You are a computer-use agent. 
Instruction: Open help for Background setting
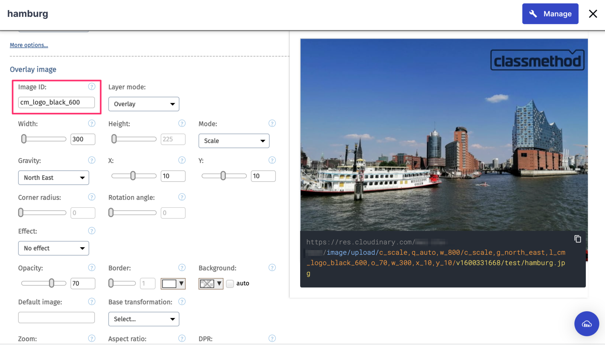coord(272,268)
